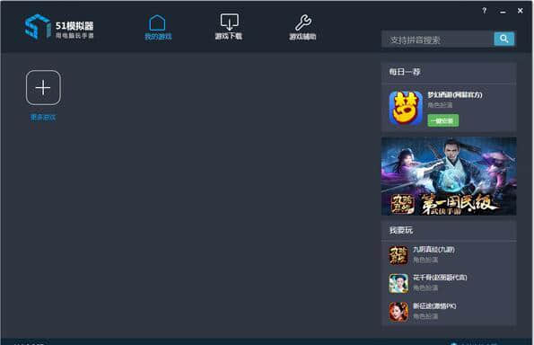The height and width of the screenshot is (345, 534).
Task: Click the 花千骨 game icon
Action: pyautogui.click(x=398, y=283)
